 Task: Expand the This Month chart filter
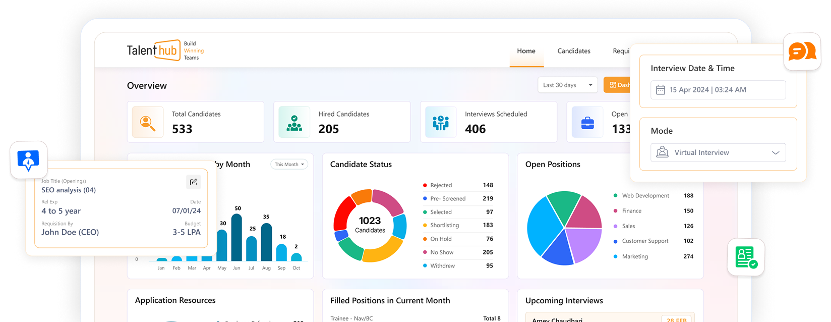289,165
